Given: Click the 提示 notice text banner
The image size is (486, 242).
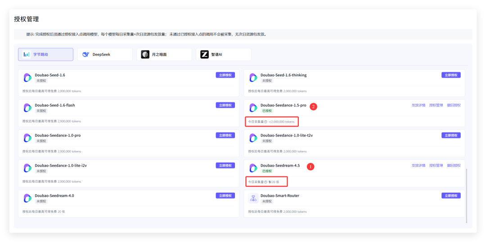Looking at the screenshot, I should tap(243, 34).
